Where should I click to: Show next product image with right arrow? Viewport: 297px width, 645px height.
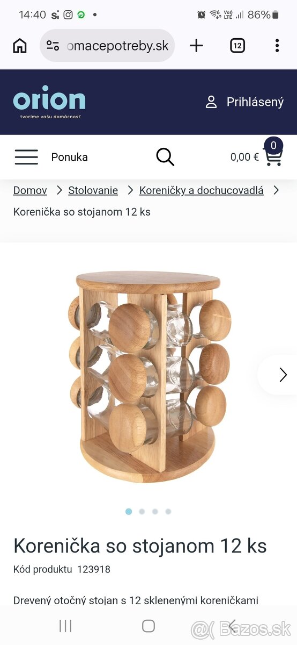283,375
